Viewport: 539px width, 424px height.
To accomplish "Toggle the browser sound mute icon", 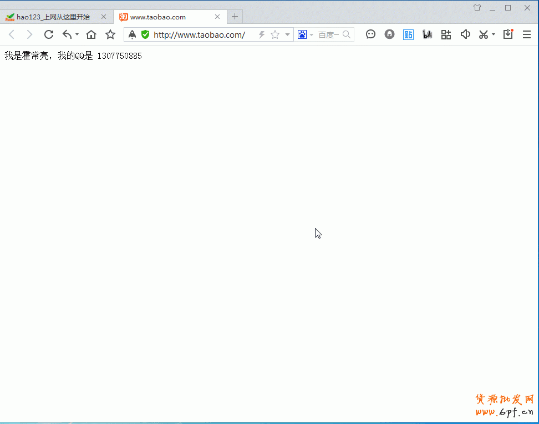I will pyautogui.click(x=465, y=34).
